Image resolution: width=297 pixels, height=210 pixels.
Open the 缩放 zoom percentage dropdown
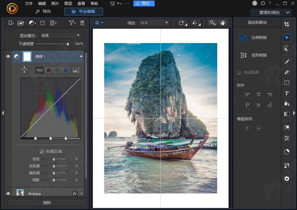[154, 23]
